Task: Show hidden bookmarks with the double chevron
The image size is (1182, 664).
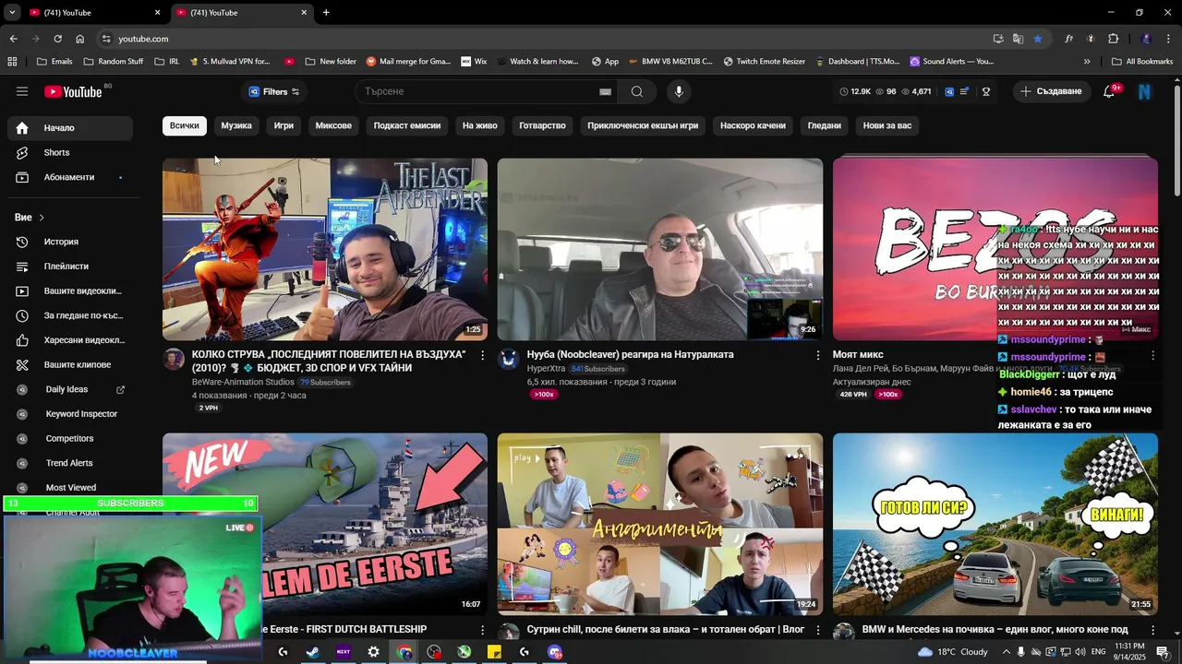Action: coord(1087,62)
